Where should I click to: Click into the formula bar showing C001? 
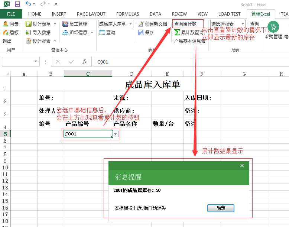tap(191, 62)
